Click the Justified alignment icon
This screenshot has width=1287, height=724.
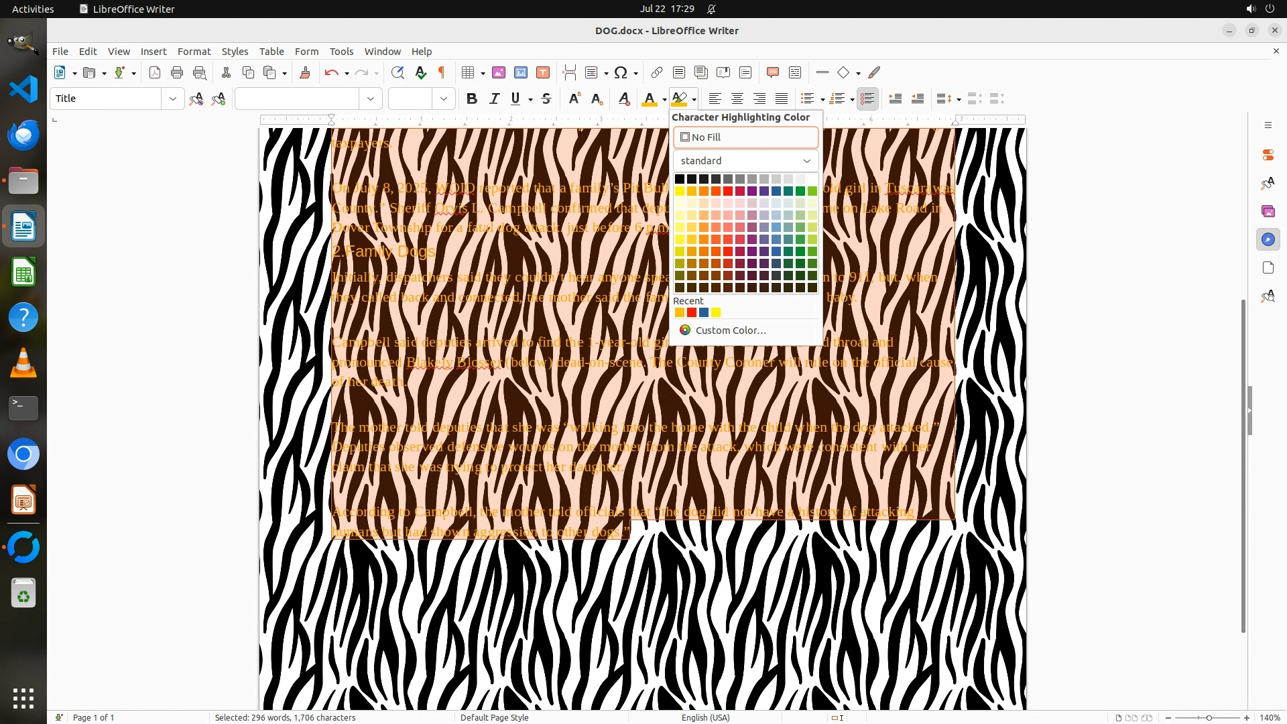pyautogui.click(x=782, y=99)
